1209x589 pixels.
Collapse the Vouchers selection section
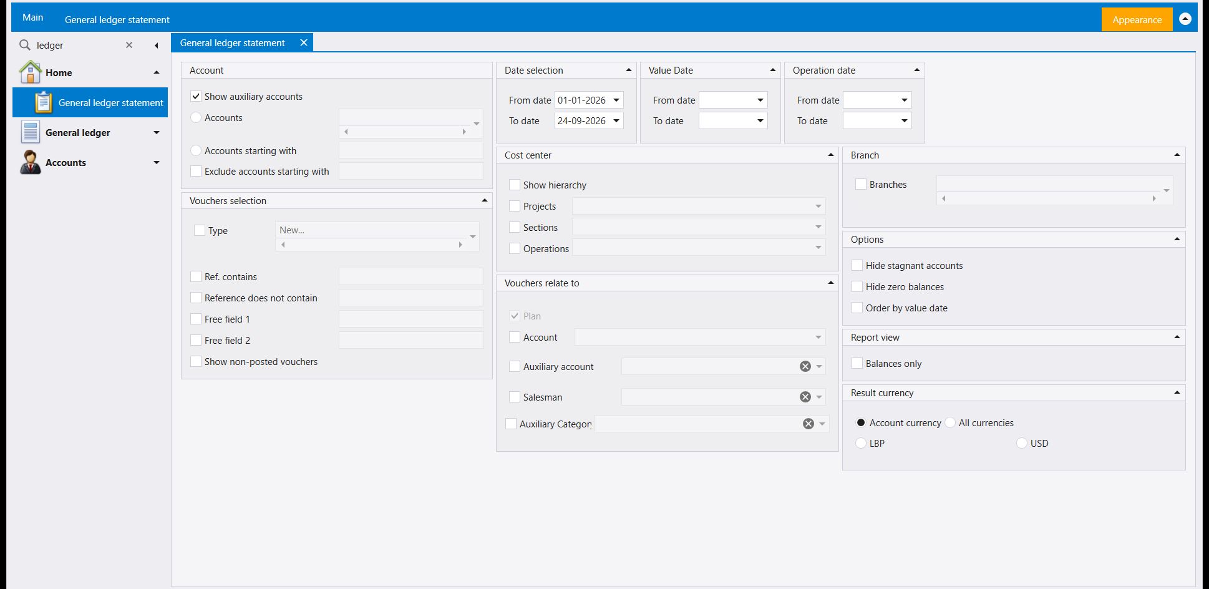(x=485, y=200)
